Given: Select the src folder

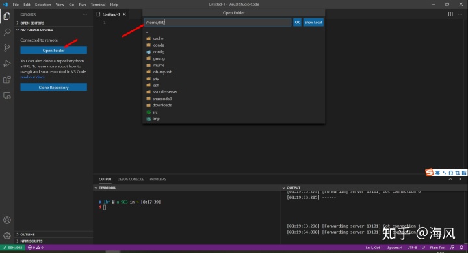Looking at the screenshot, I should [233, 112].
